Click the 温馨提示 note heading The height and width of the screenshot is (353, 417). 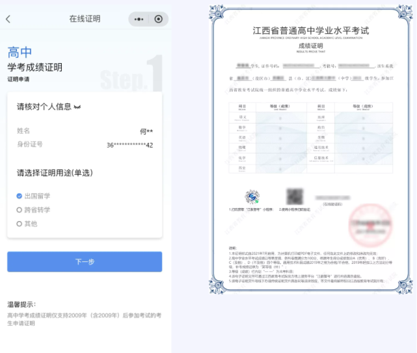21,305
